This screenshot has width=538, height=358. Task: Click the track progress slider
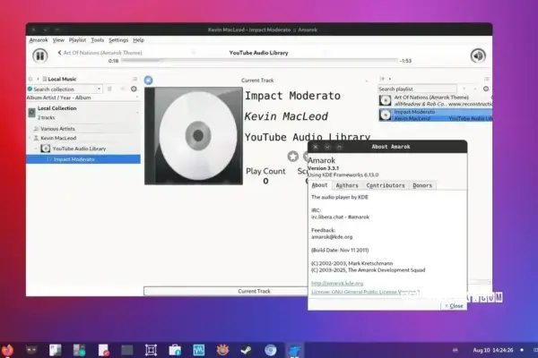click(259, 61)
